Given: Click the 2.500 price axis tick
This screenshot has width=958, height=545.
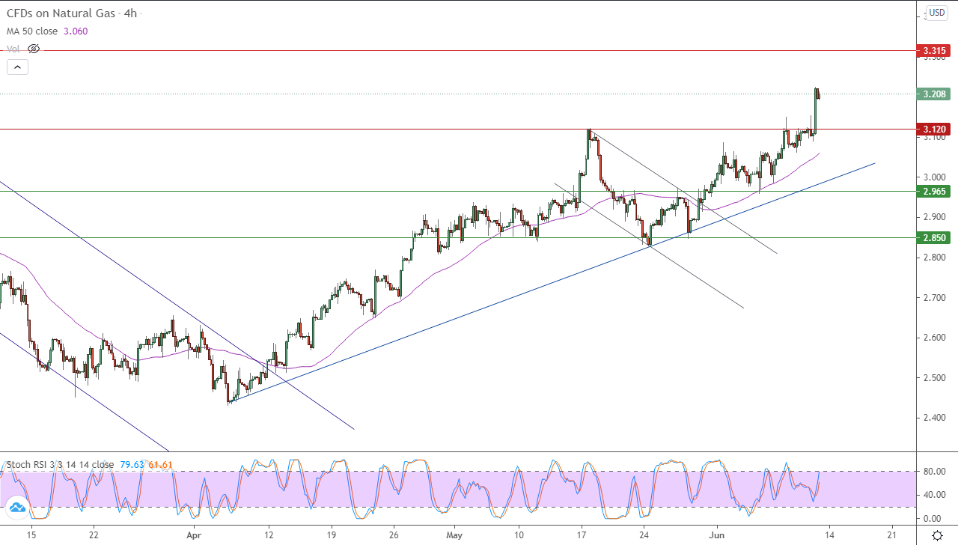Looking at the screenshot, I should 935,378.
